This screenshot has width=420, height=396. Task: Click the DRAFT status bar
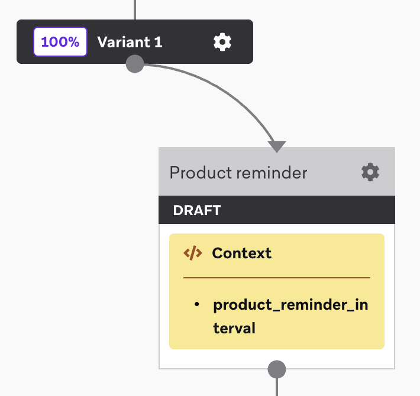click(x=277, y=210)
